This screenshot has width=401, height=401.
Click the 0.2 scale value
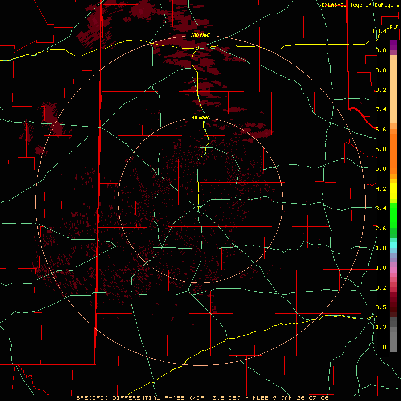[381, 288]
